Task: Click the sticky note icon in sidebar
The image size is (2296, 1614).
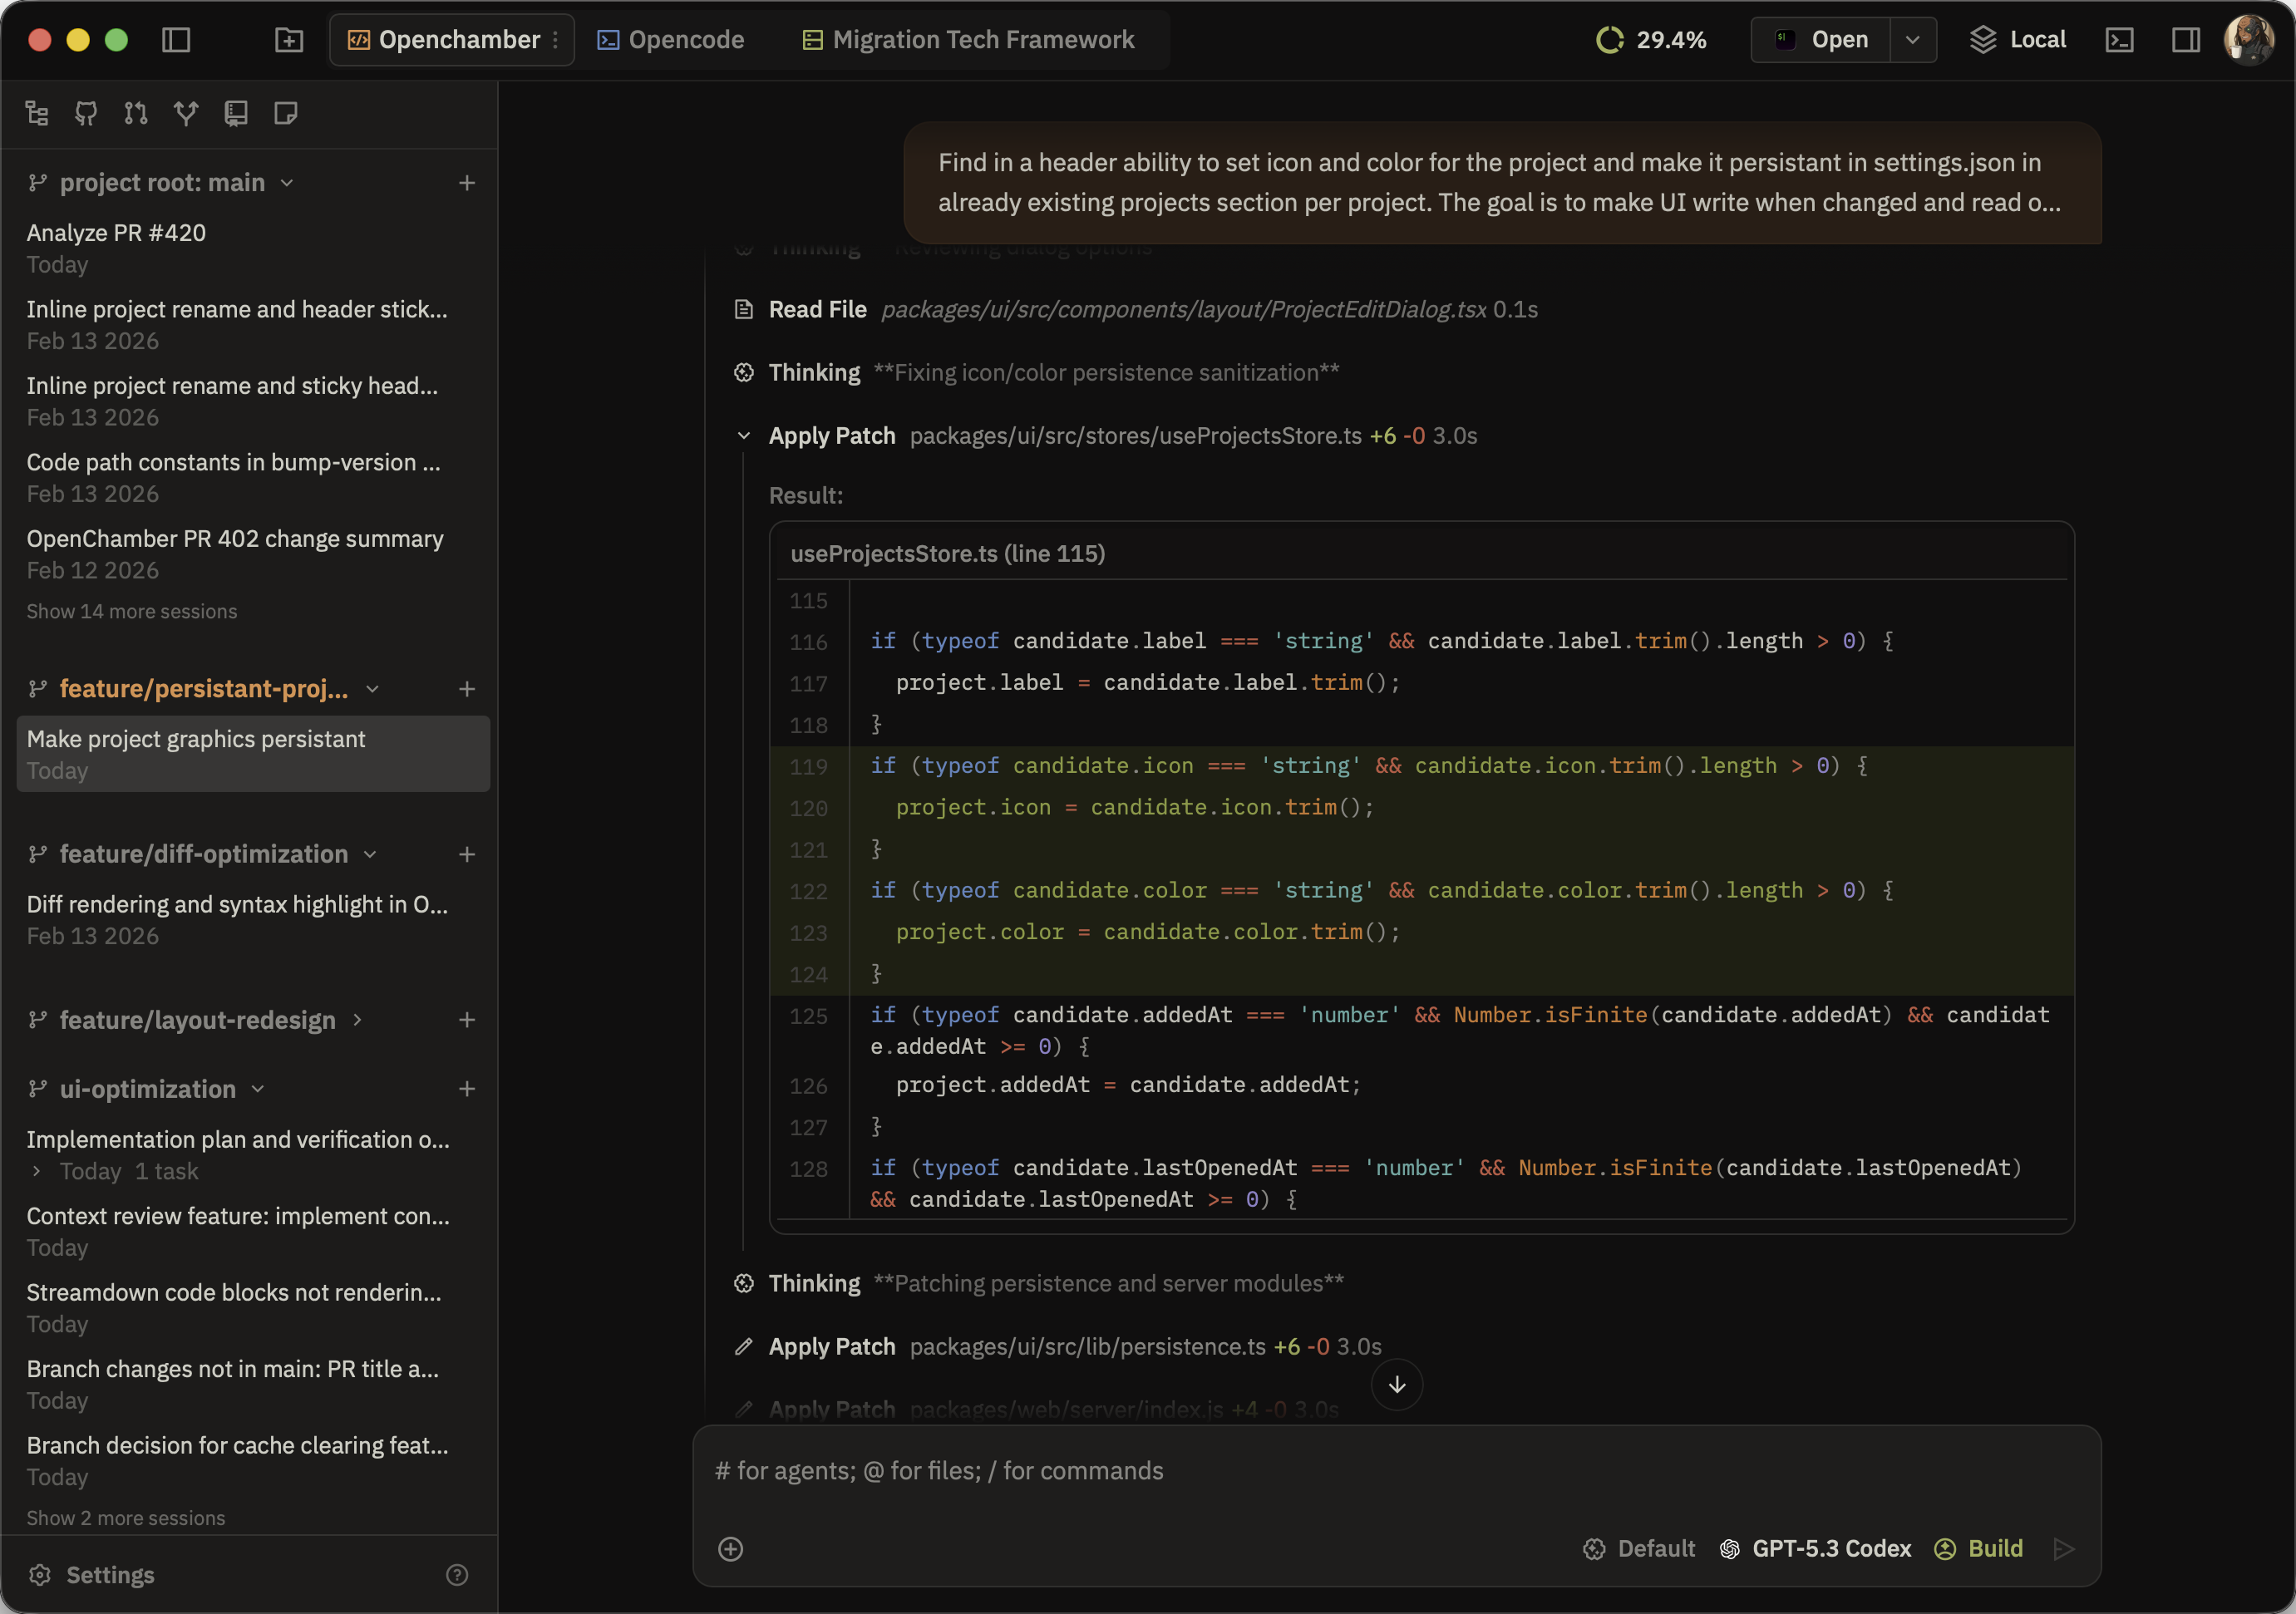Action: coord(286,113)
